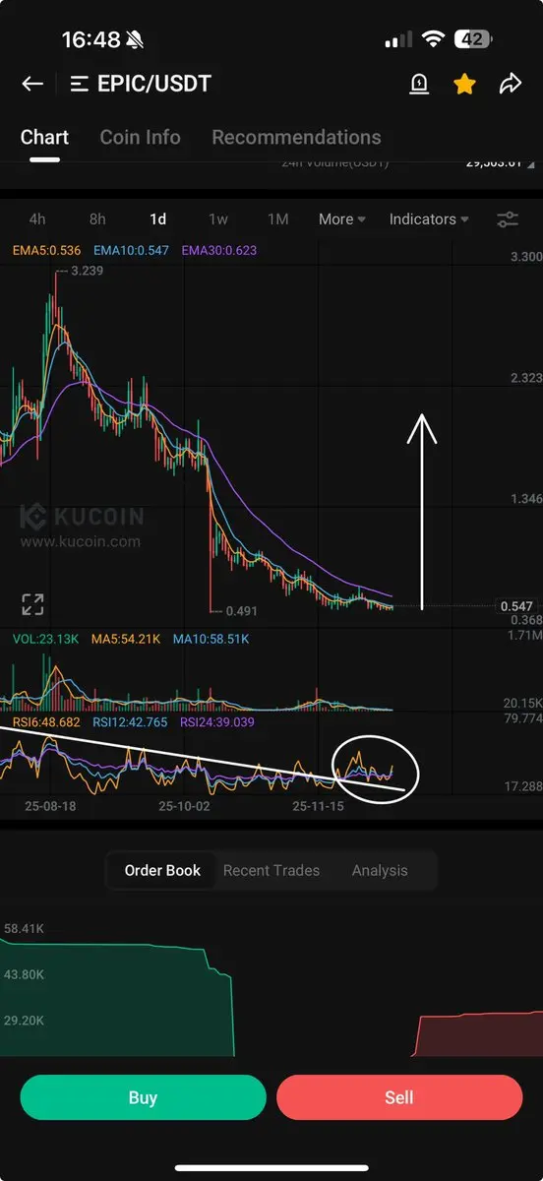543x1181 pixels.
Task: Expand chart to fullscreen icon
Action: coord(32,604)
